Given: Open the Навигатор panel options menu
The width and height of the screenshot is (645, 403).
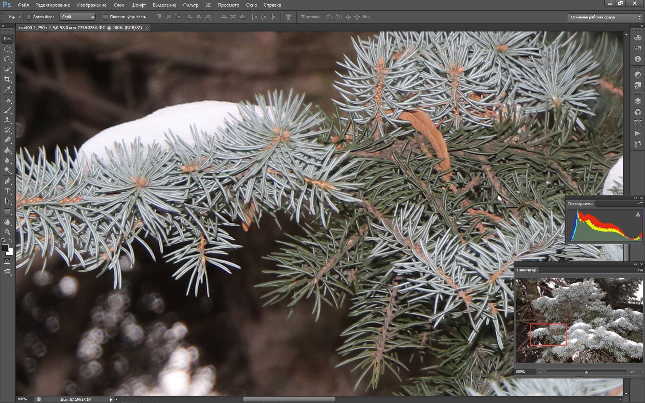Looking at the screenshot, I should tap(640, 270).
